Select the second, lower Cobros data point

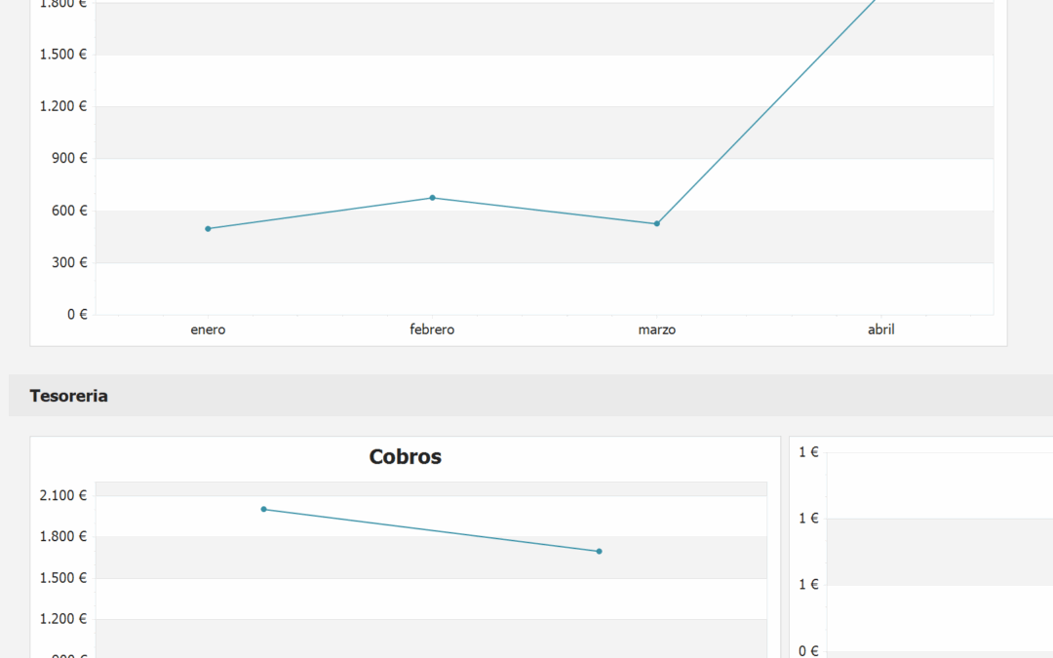click(x=599, y=551)
